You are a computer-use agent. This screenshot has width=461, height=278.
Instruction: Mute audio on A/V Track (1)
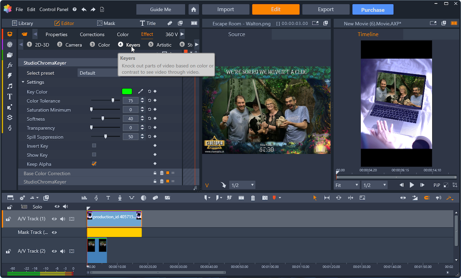tap(62, 219)
